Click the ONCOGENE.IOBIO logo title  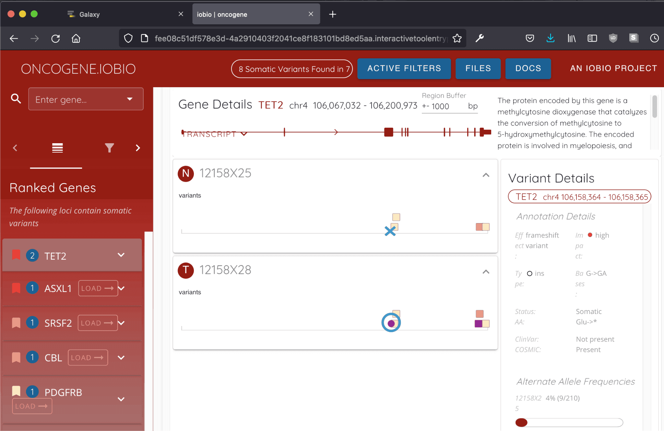click(x=78, y=69)
